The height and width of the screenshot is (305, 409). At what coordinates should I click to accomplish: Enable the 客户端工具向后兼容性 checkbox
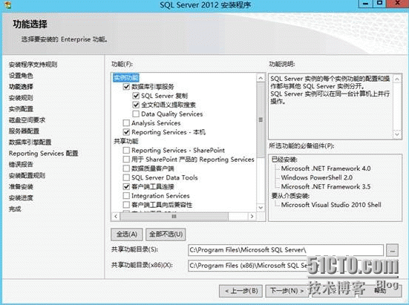click(x=126, y=205)
